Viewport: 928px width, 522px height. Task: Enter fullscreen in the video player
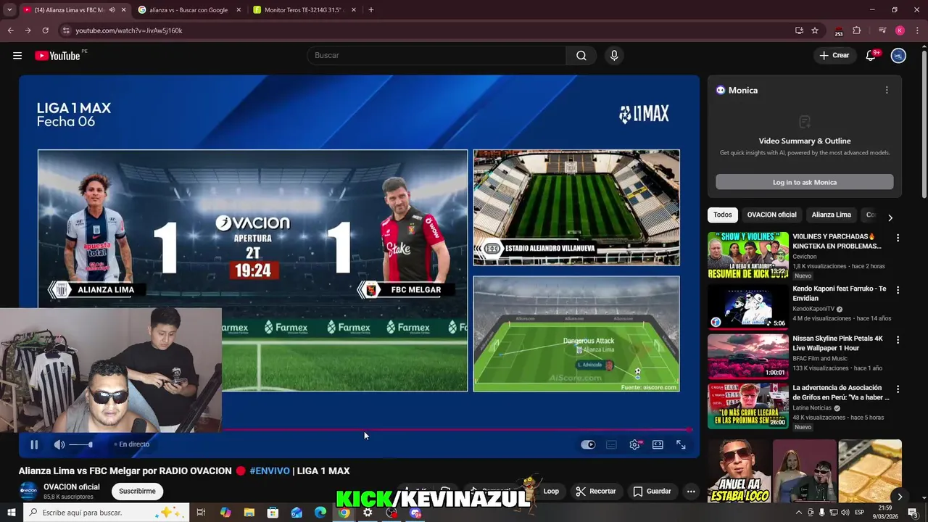[681, 444]
